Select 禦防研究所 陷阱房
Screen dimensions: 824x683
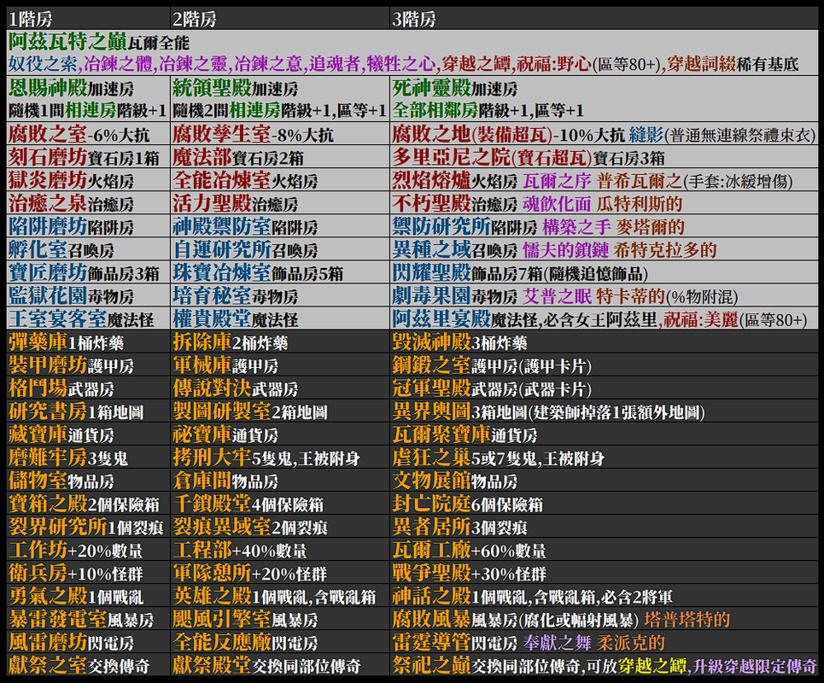click(x=604, y=226)
